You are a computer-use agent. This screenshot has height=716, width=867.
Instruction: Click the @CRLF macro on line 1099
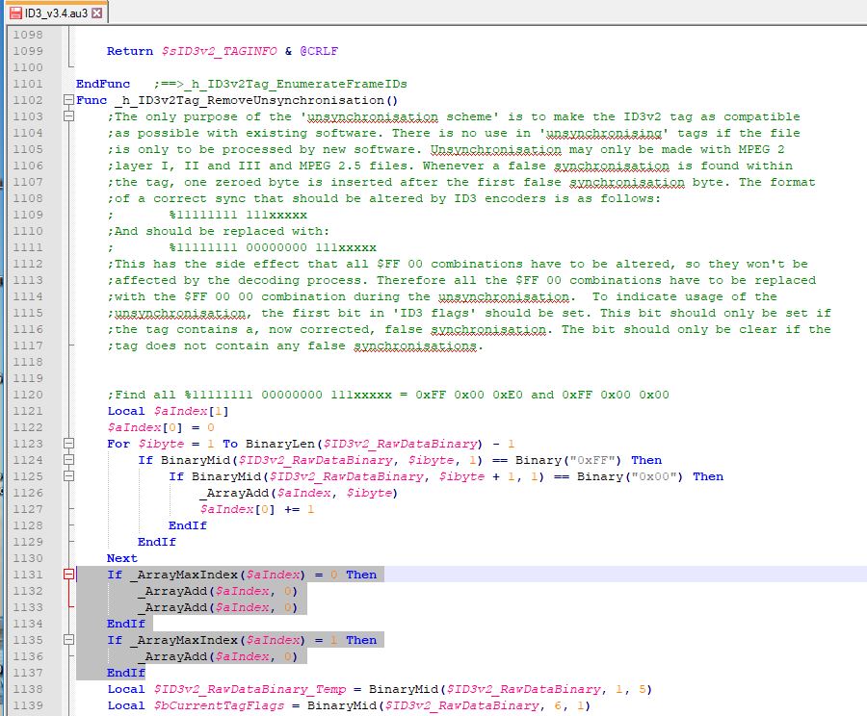(319, 51)
